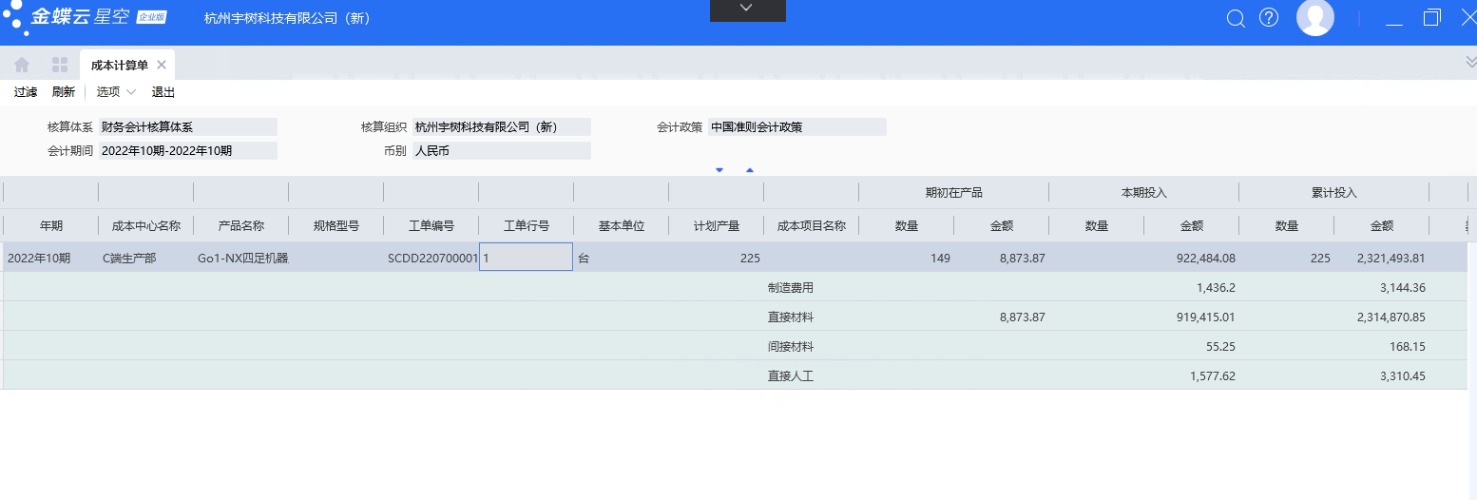The width and height of the screenshot is (1477, 500).
Task: Select the 产品名称 column header
Action: 241,226
